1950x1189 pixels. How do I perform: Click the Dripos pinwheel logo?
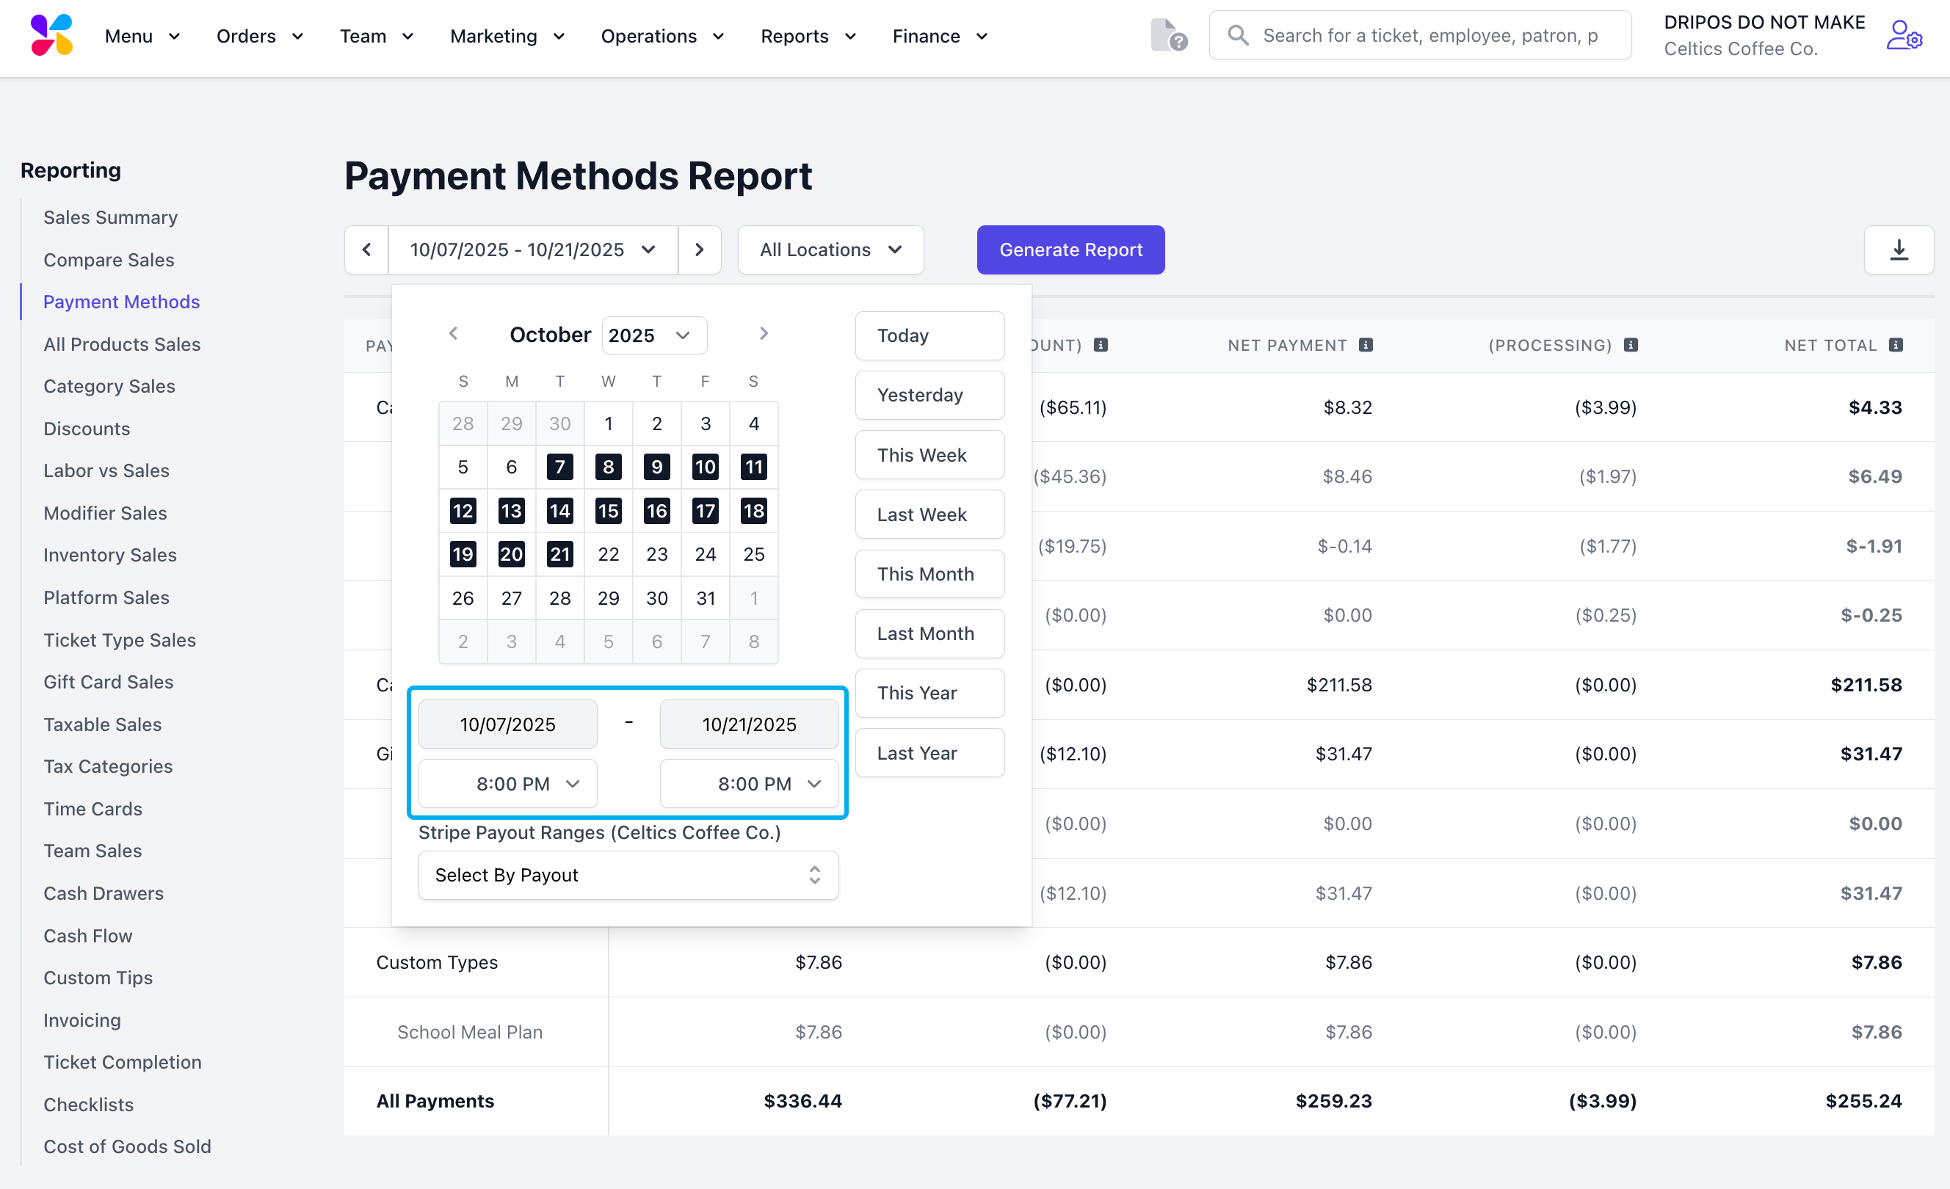click(51, 36)
